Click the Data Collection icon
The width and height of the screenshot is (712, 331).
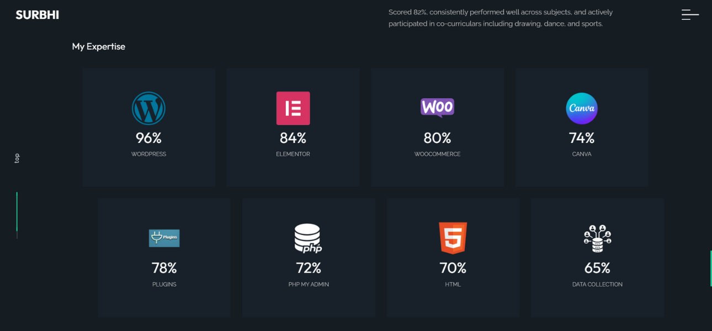coord(597,238)
